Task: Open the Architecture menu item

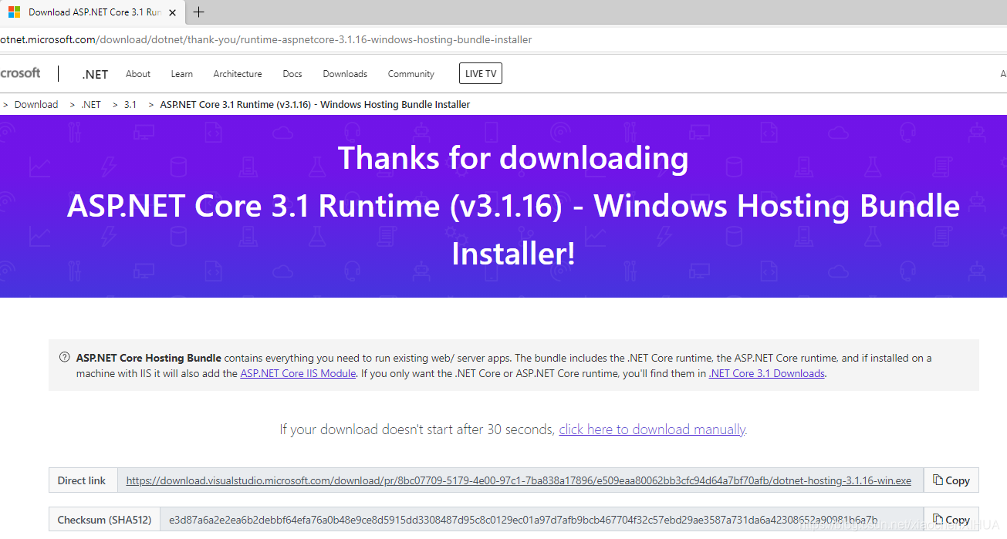Action: (238, 74)
